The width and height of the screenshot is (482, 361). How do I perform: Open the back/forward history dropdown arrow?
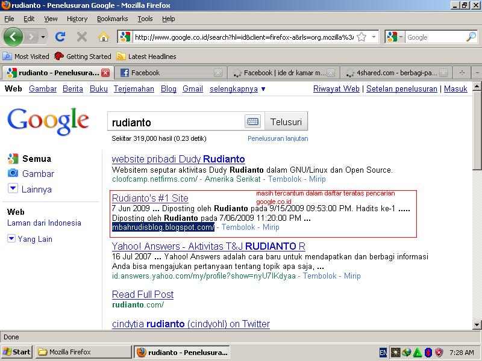[43, 37]
